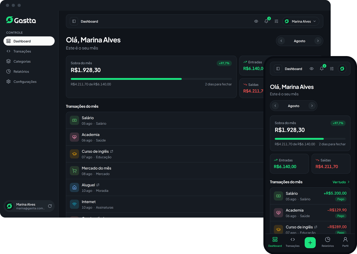The width and height of the screenshot is (357, 254).
Task: Click the desktop Sobra do mês progress bar
Action: point(151,79)
